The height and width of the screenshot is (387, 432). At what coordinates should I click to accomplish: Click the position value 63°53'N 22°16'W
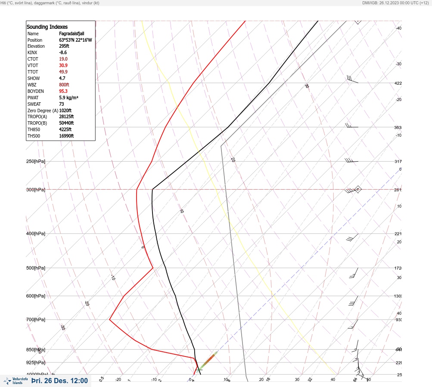coord(75,40)
